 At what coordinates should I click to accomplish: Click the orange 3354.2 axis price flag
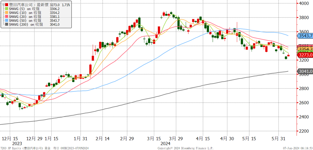pyautogui.click(x=305, y=49)
